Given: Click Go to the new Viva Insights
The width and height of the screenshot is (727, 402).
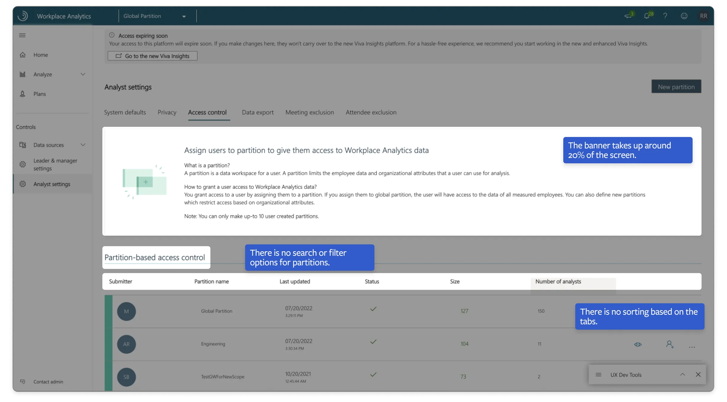Looking at the screenshot, I should tap(152, 56).
